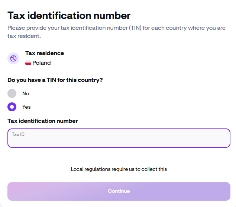Click the main Tax identification number heading
The image size is (236, 207).
[x=69, y=16]
